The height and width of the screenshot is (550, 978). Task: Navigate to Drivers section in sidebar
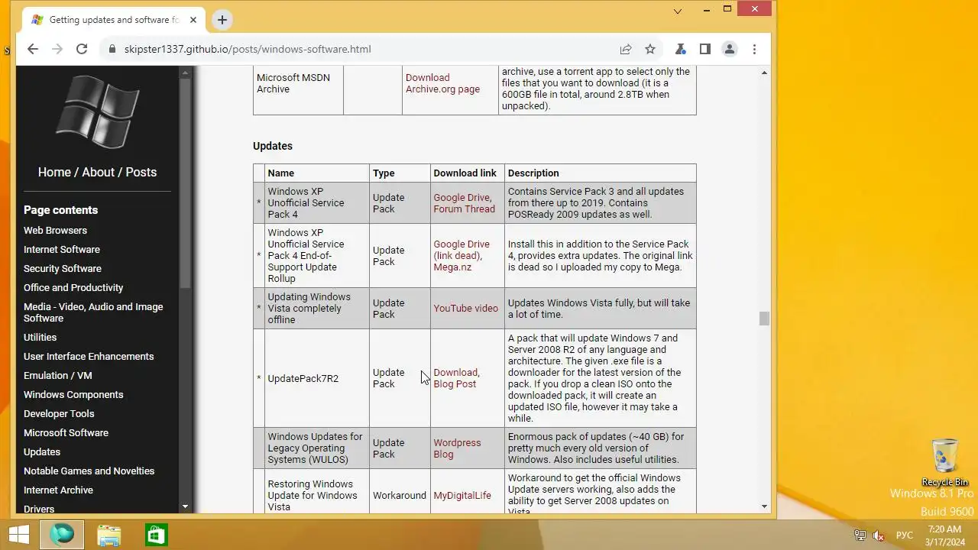(x=39, y=509)
